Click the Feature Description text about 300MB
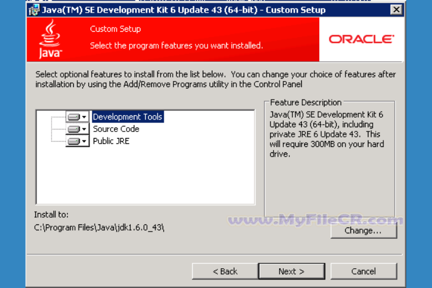 (327, 134)
